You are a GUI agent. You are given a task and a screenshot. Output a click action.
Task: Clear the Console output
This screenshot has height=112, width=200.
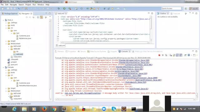pos(171,55)
